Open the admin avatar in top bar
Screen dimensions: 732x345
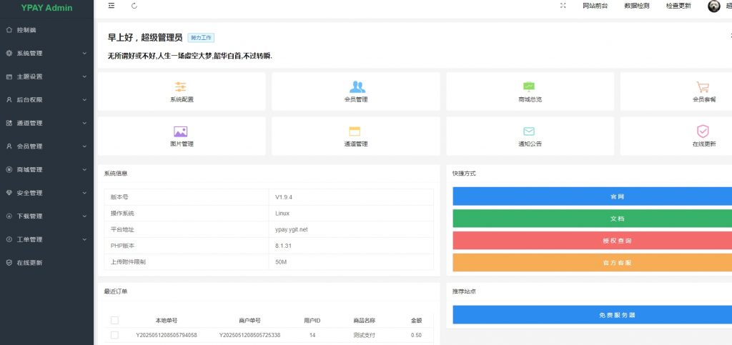click(714, 6)
